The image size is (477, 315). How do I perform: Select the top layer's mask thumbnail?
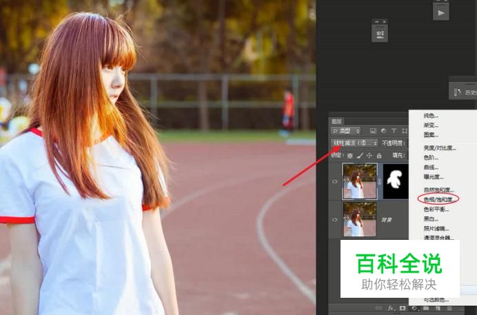click(x=396, y=181)
